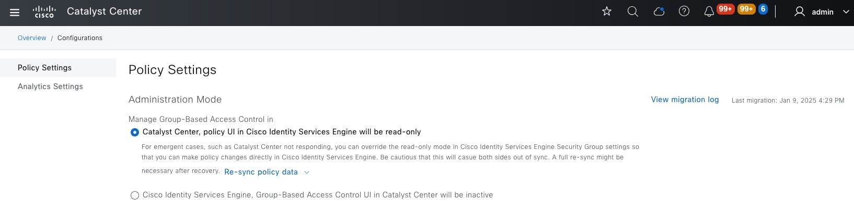Open the help question mark icon

point(684,11)
